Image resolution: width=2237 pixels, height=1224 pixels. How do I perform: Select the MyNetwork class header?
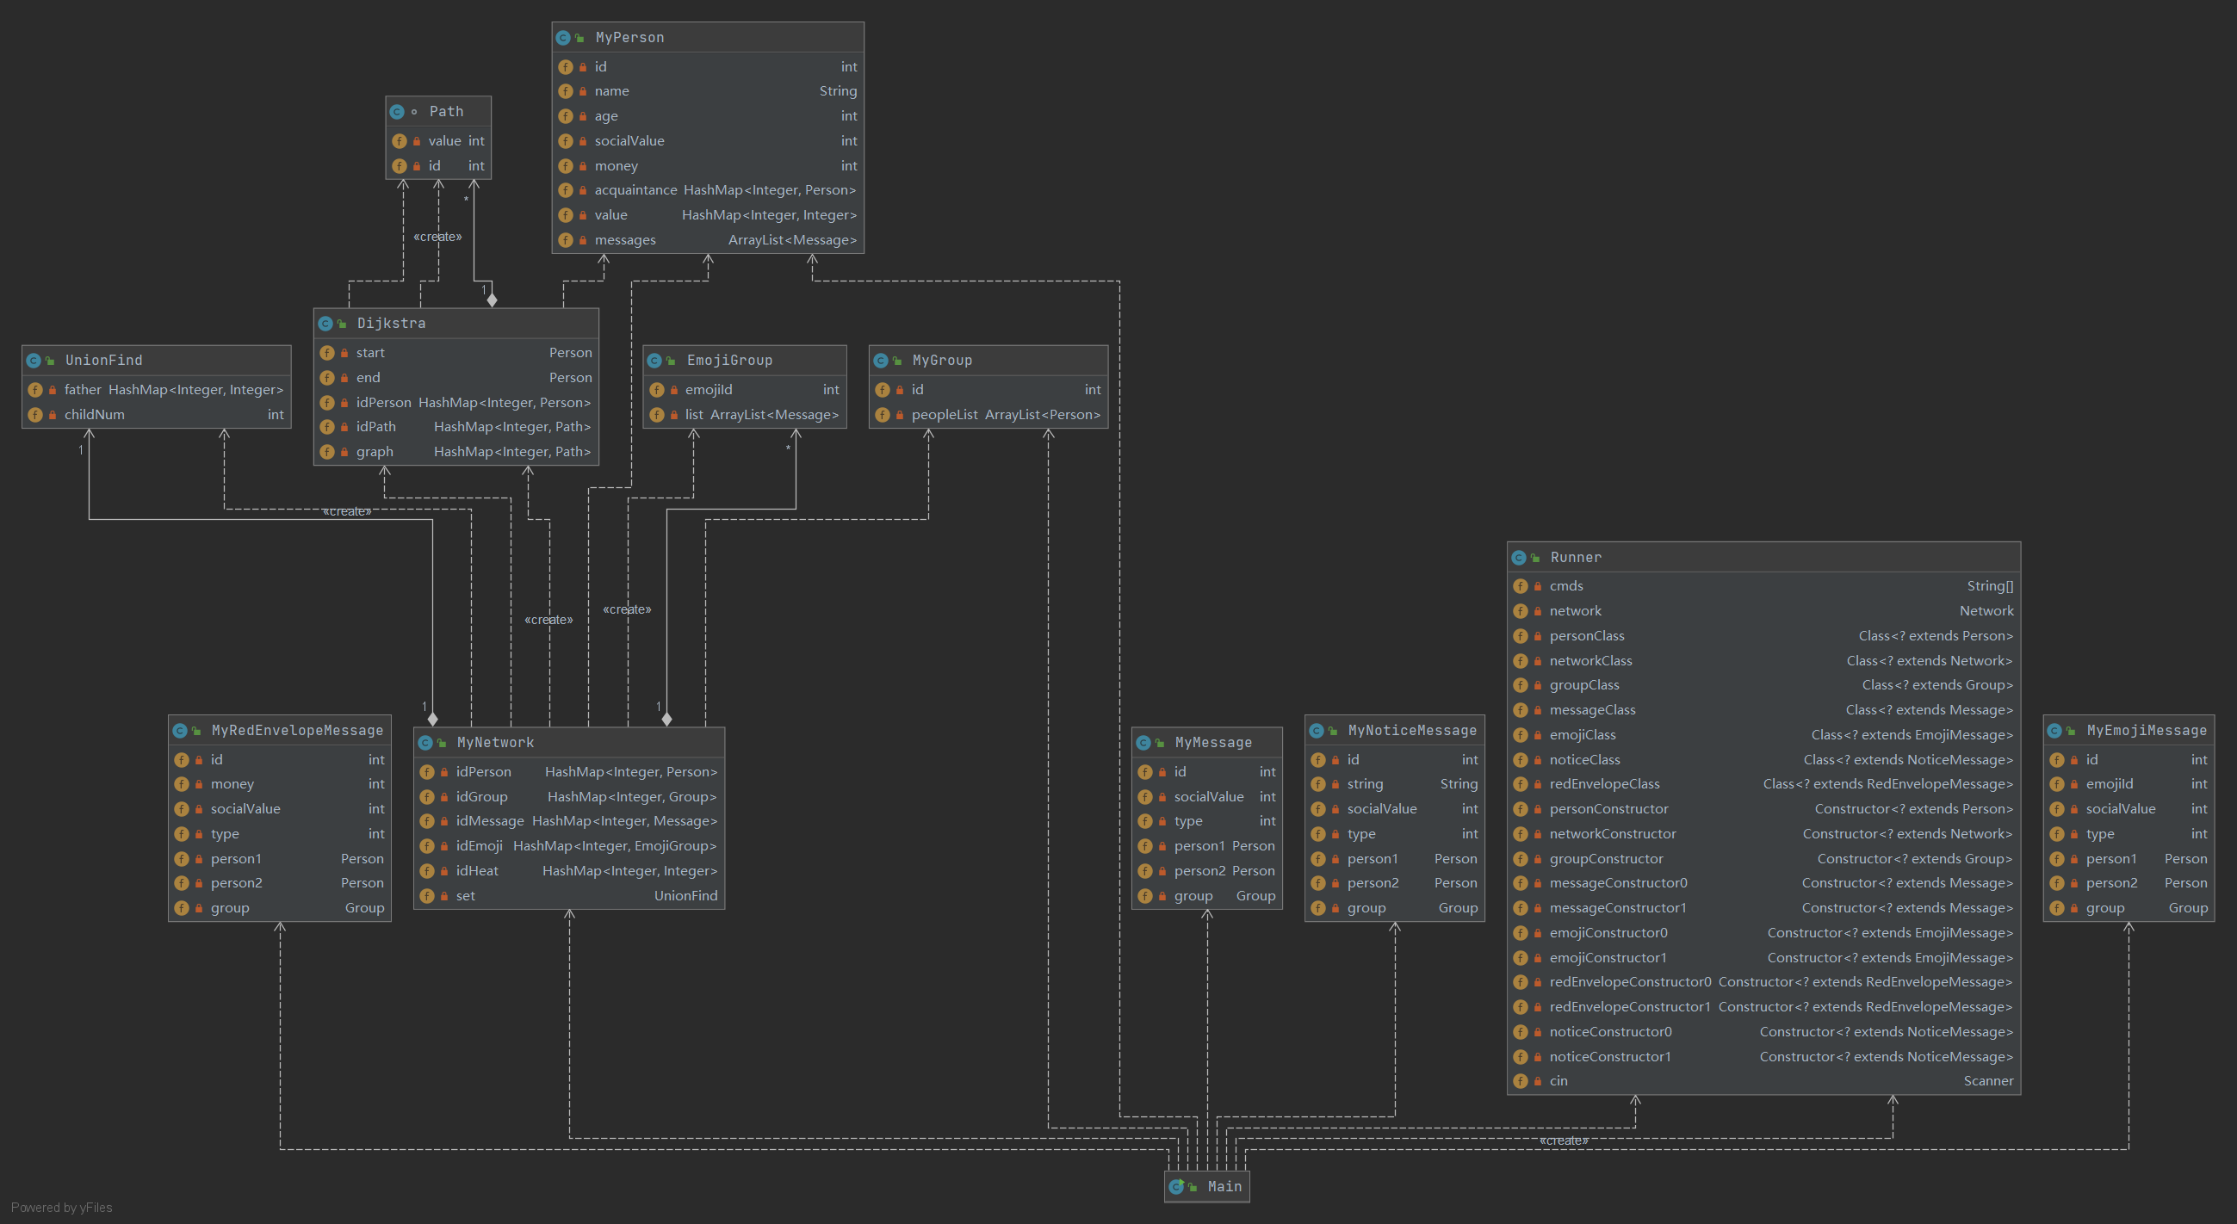[x=570, y=743]
